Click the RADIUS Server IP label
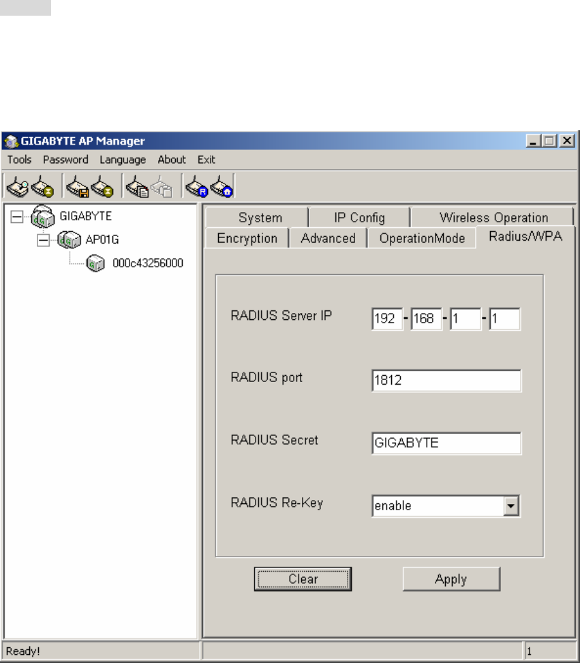Viewport: 580px width, 663px height. (281, 315)
